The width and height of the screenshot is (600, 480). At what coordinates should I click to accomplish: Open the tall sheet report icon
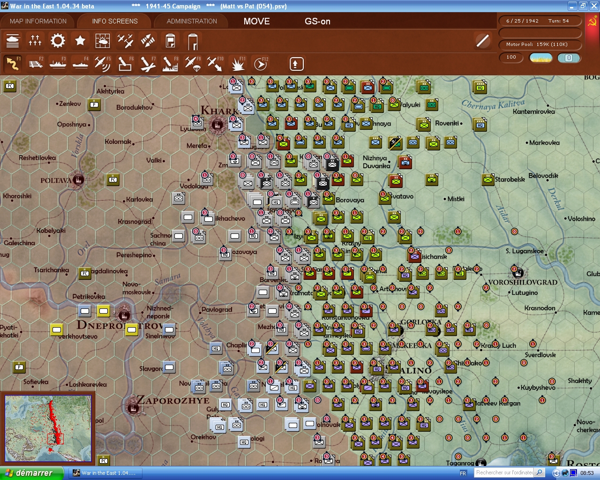click(193, 41)
